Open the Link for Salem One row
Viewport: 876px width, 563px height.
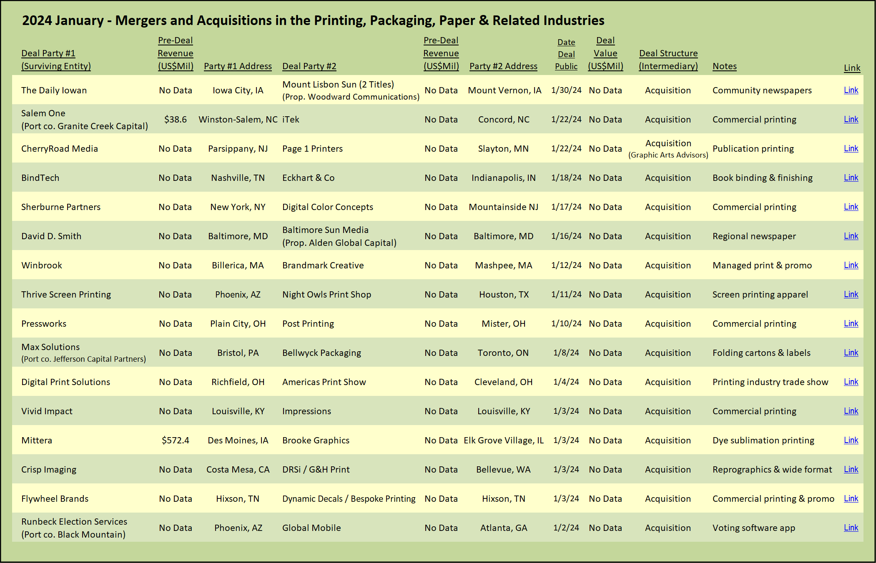coord(851,119)
